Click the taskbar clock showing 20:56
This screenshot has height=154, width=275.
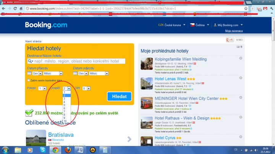click(x=265, y=150)
